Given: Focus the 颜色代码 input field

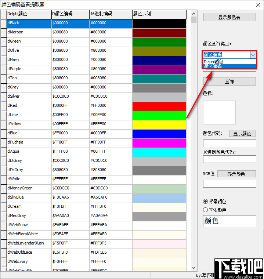Looking at the screenshot, I should [229, 143].
